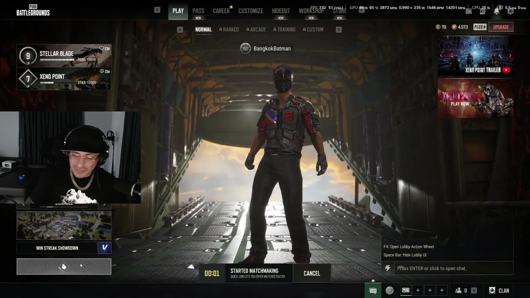Show next banner with right arrow
This screenshot has height=298, width=530.
tap(510, 55)
